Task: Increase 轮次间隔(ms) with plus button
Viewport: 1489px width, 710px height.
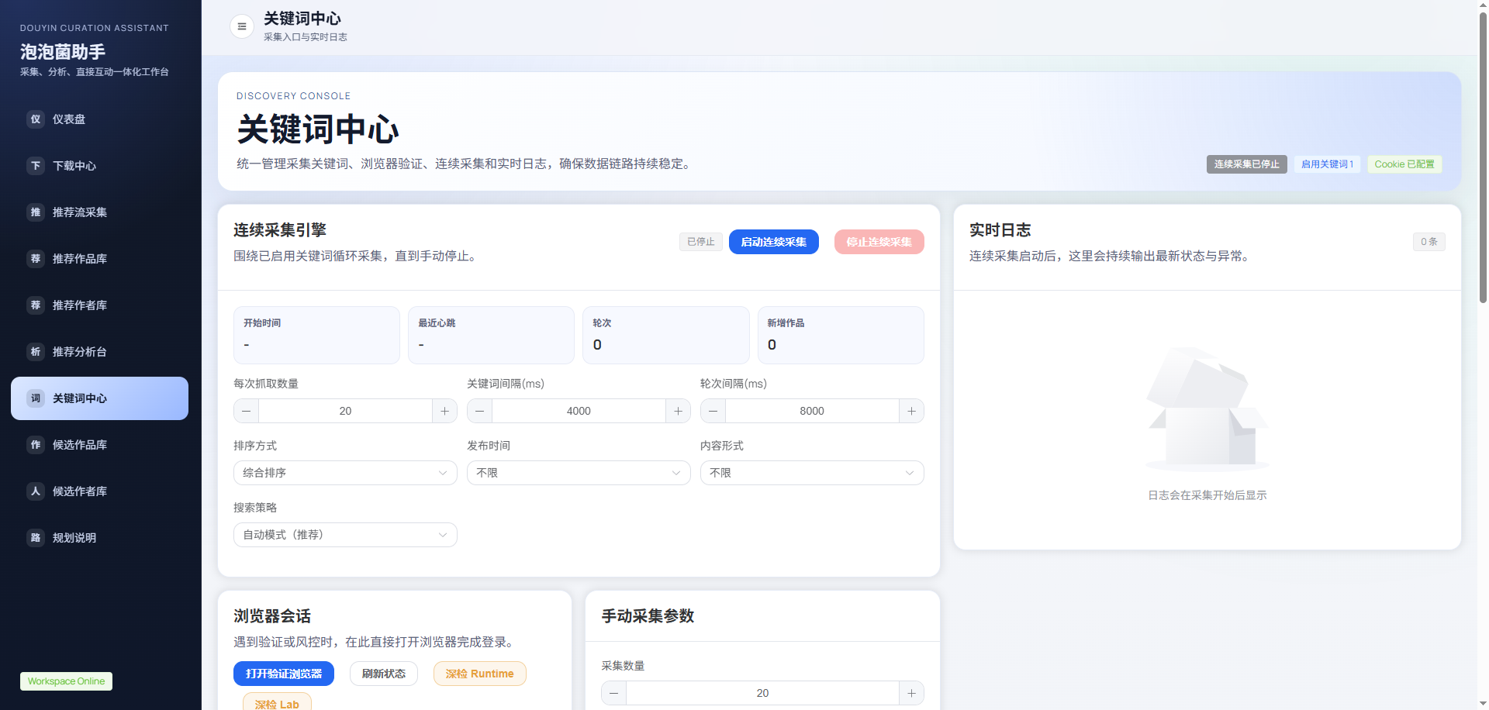Action: tap(911, 411)
